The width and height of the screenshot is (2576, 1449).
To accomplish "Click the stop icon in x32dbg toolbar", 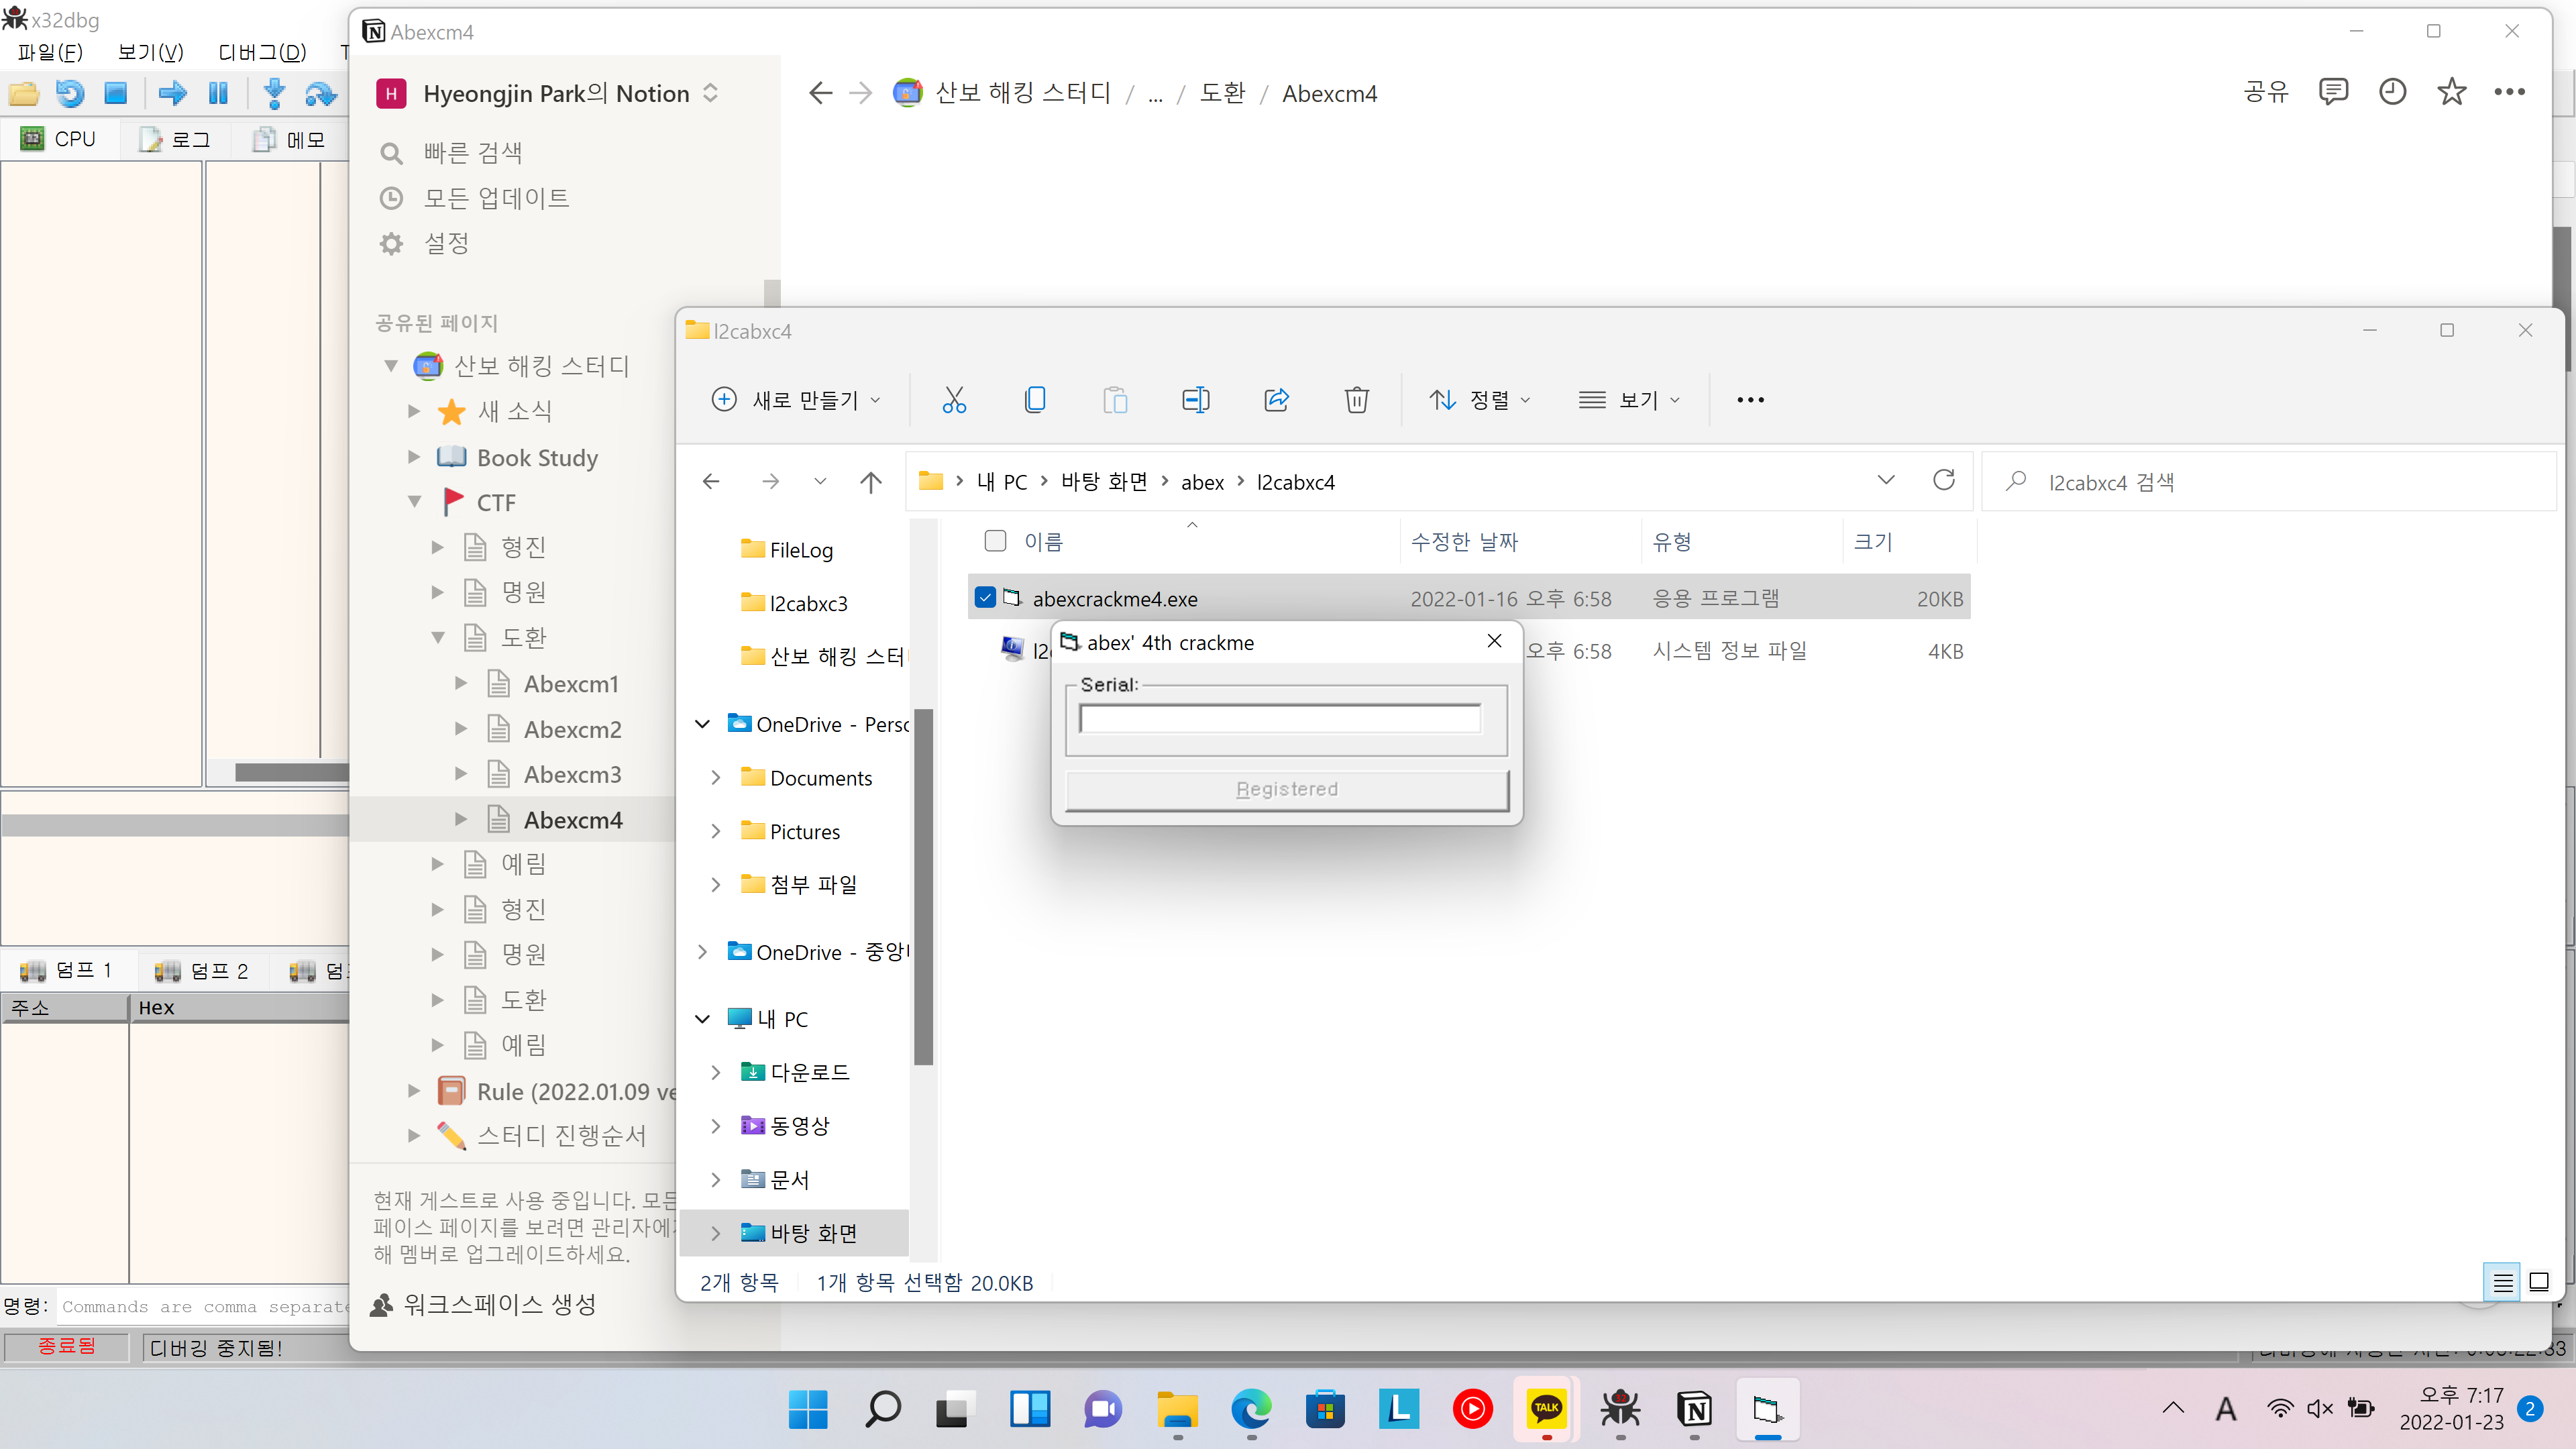I will [x=116, y=94].
